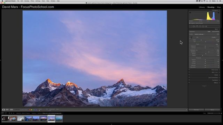Apply the yellow color label
This screenshot has height=125, width=223.
coord(31,110)
